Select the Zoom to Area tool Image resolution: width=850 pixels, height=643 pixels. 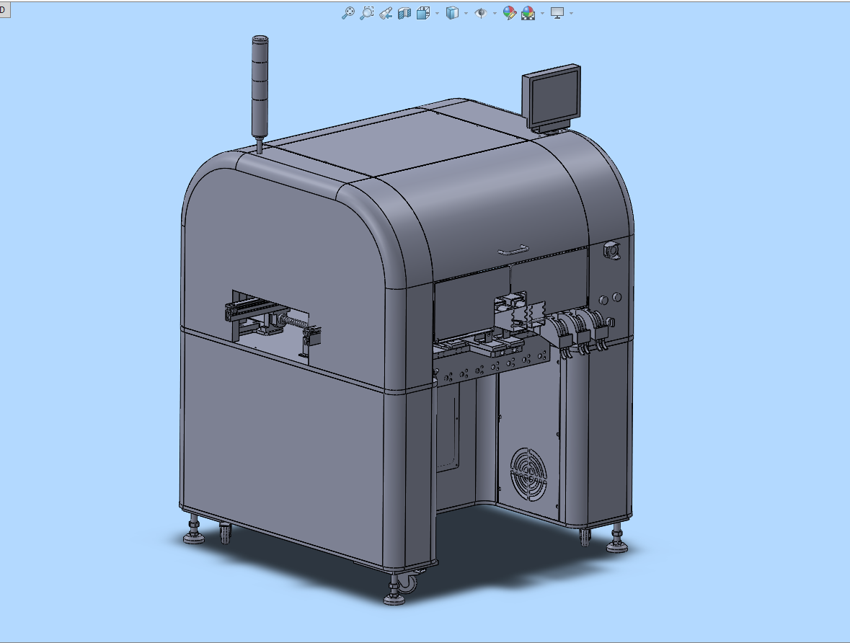point(367,13)
